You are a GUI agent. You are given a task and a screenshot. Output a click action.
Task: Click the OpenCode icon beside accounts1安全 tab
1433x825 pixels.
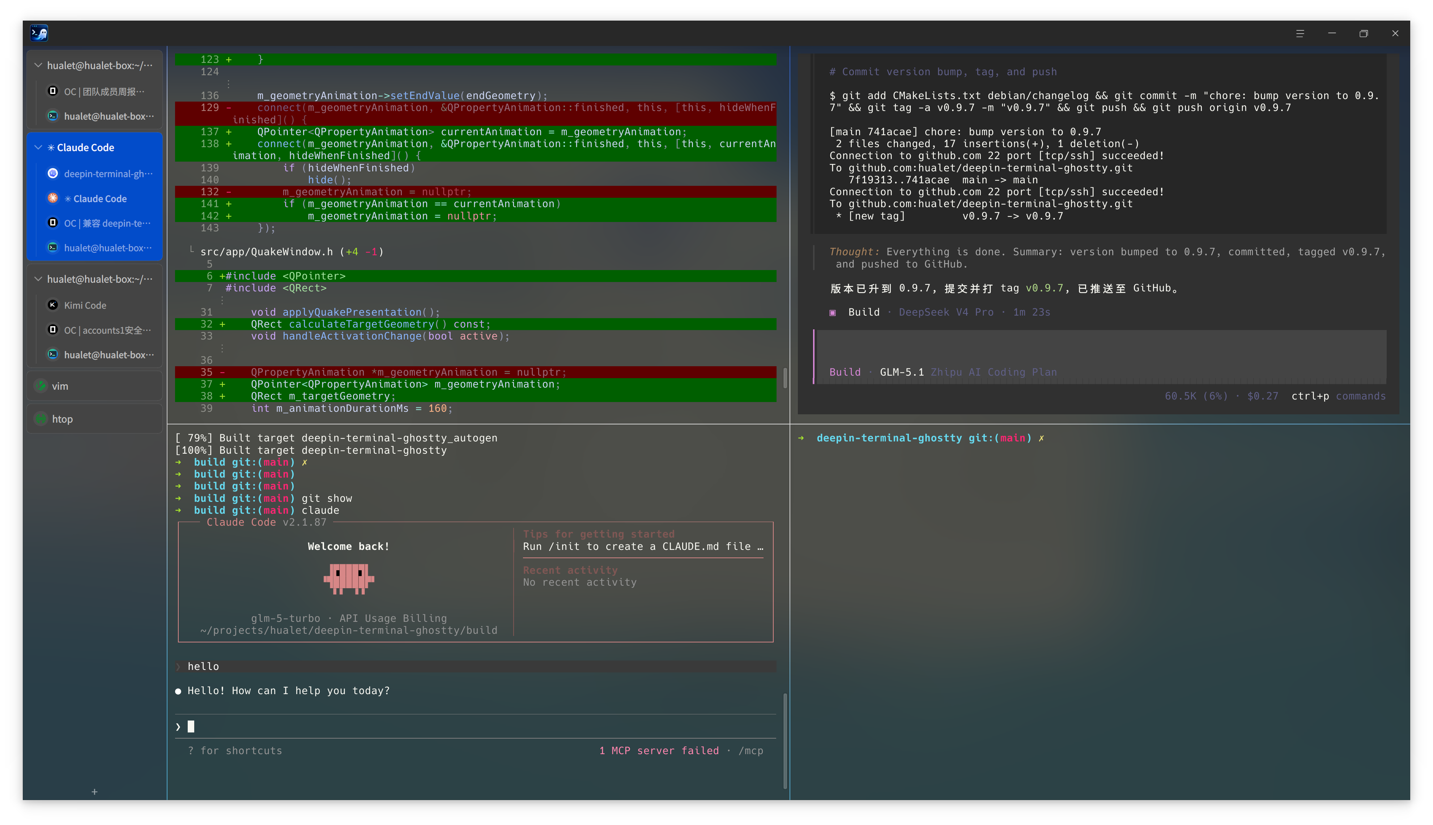pos(53,330)
